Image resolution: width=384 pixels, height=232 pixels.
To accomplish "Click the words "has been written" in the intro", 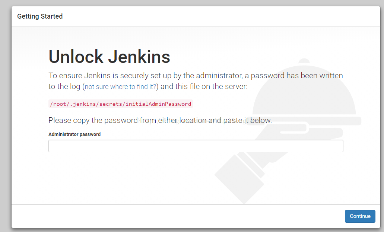I will pyautogui.click(x=314, y=76).
